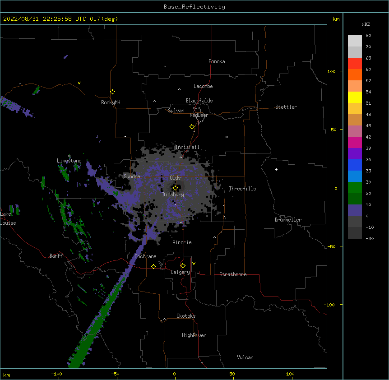Choose the peach swatch between 57 and 54 dBZ
Viewport: 389px width, 380px height.
[355, 86]
